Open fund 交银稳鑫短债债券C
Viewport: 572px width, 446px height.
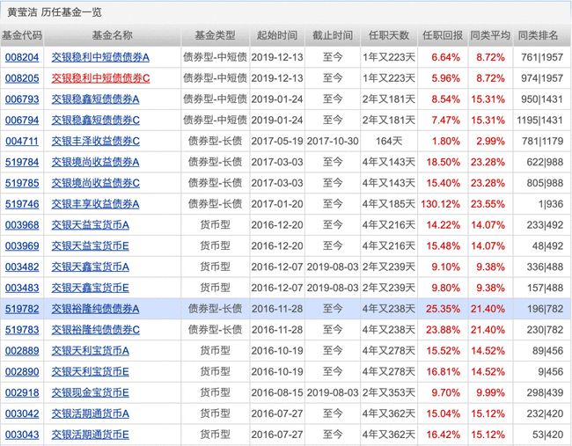click(x=95, y=121)
